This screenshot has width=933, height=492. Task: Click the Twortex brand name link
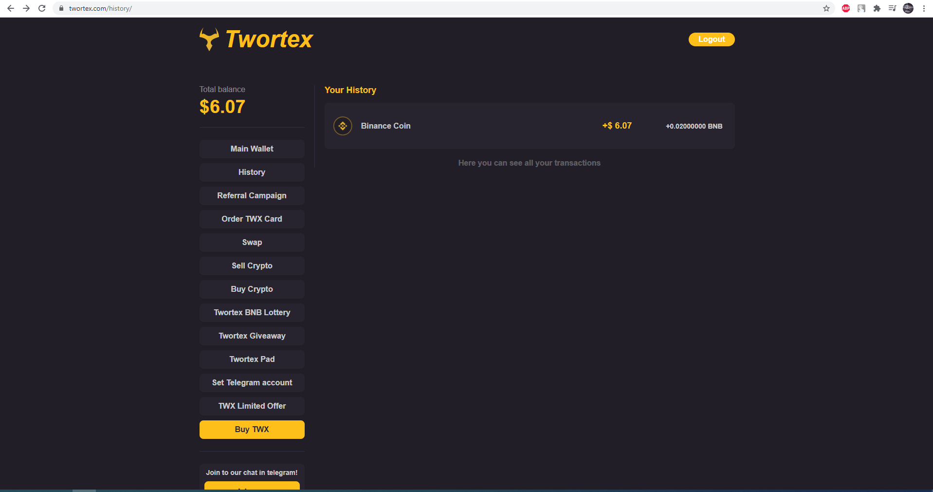[269, 39]
